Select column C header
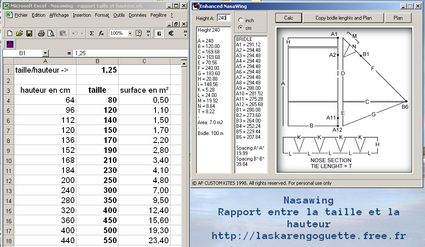 (144, 61)
